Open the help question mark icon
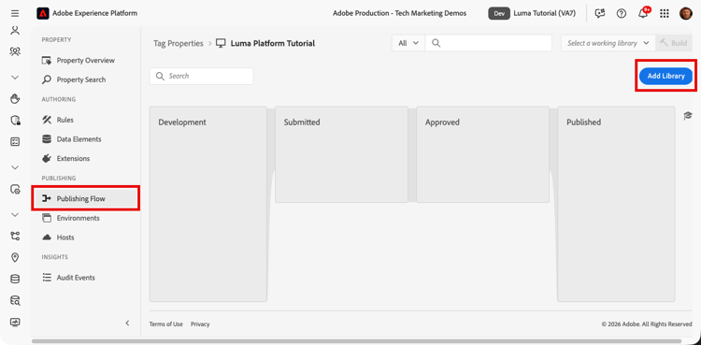Screen dimensions: 701x345 tap(622, 13)
